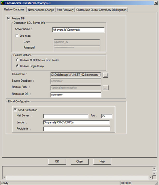Click the CommserveDisasterRecoveryGUI title bar app icon
This screenshot has height=185, width=159.
(x=3, y=3)
